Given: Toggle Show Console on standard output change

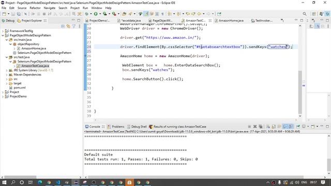Looking at the screenshot, I should pos(285,127).
